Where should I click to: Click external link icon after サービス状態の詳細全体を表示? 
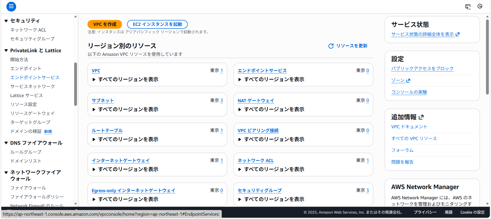[457, 34]
